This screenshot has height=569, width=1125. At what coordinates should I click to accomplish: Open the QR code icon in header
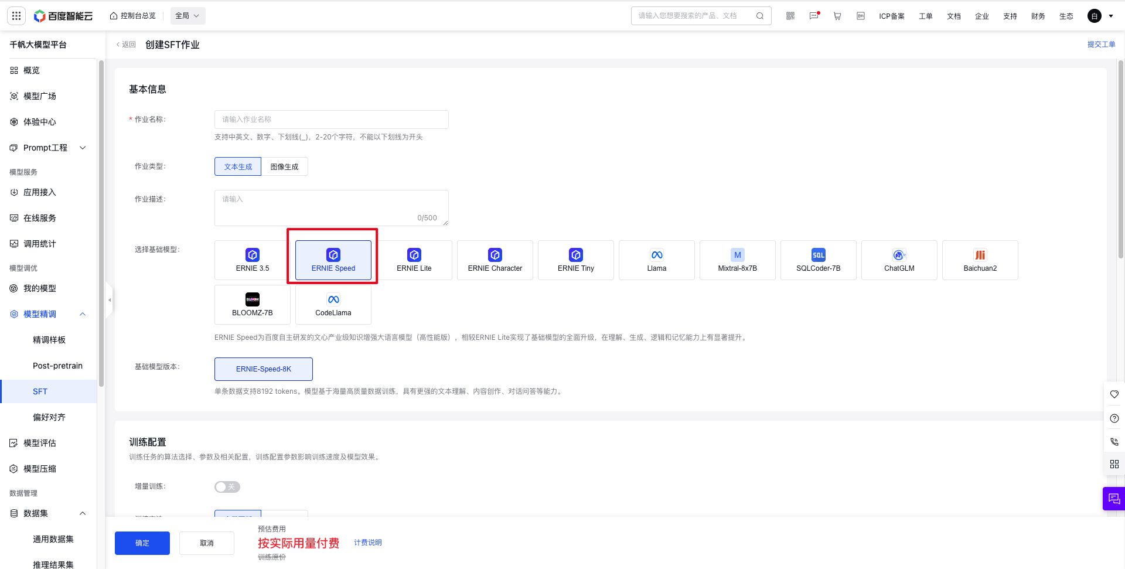point(790,16)
